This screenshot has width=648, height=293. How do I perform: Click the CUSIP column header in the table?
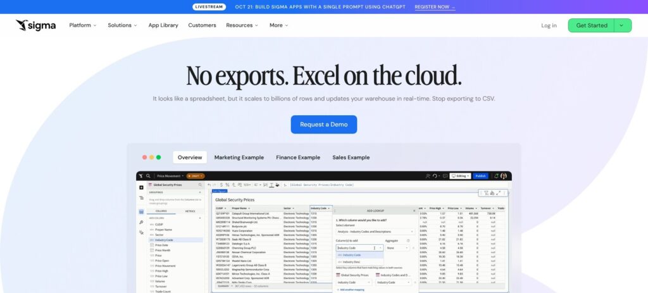[222, 208]
